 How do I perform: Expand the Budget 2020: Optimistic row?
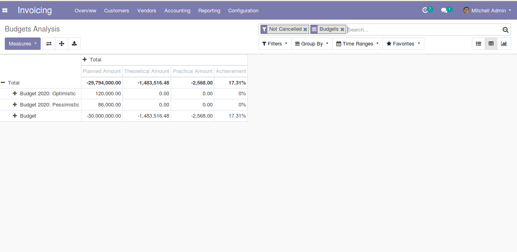(15, 94)
